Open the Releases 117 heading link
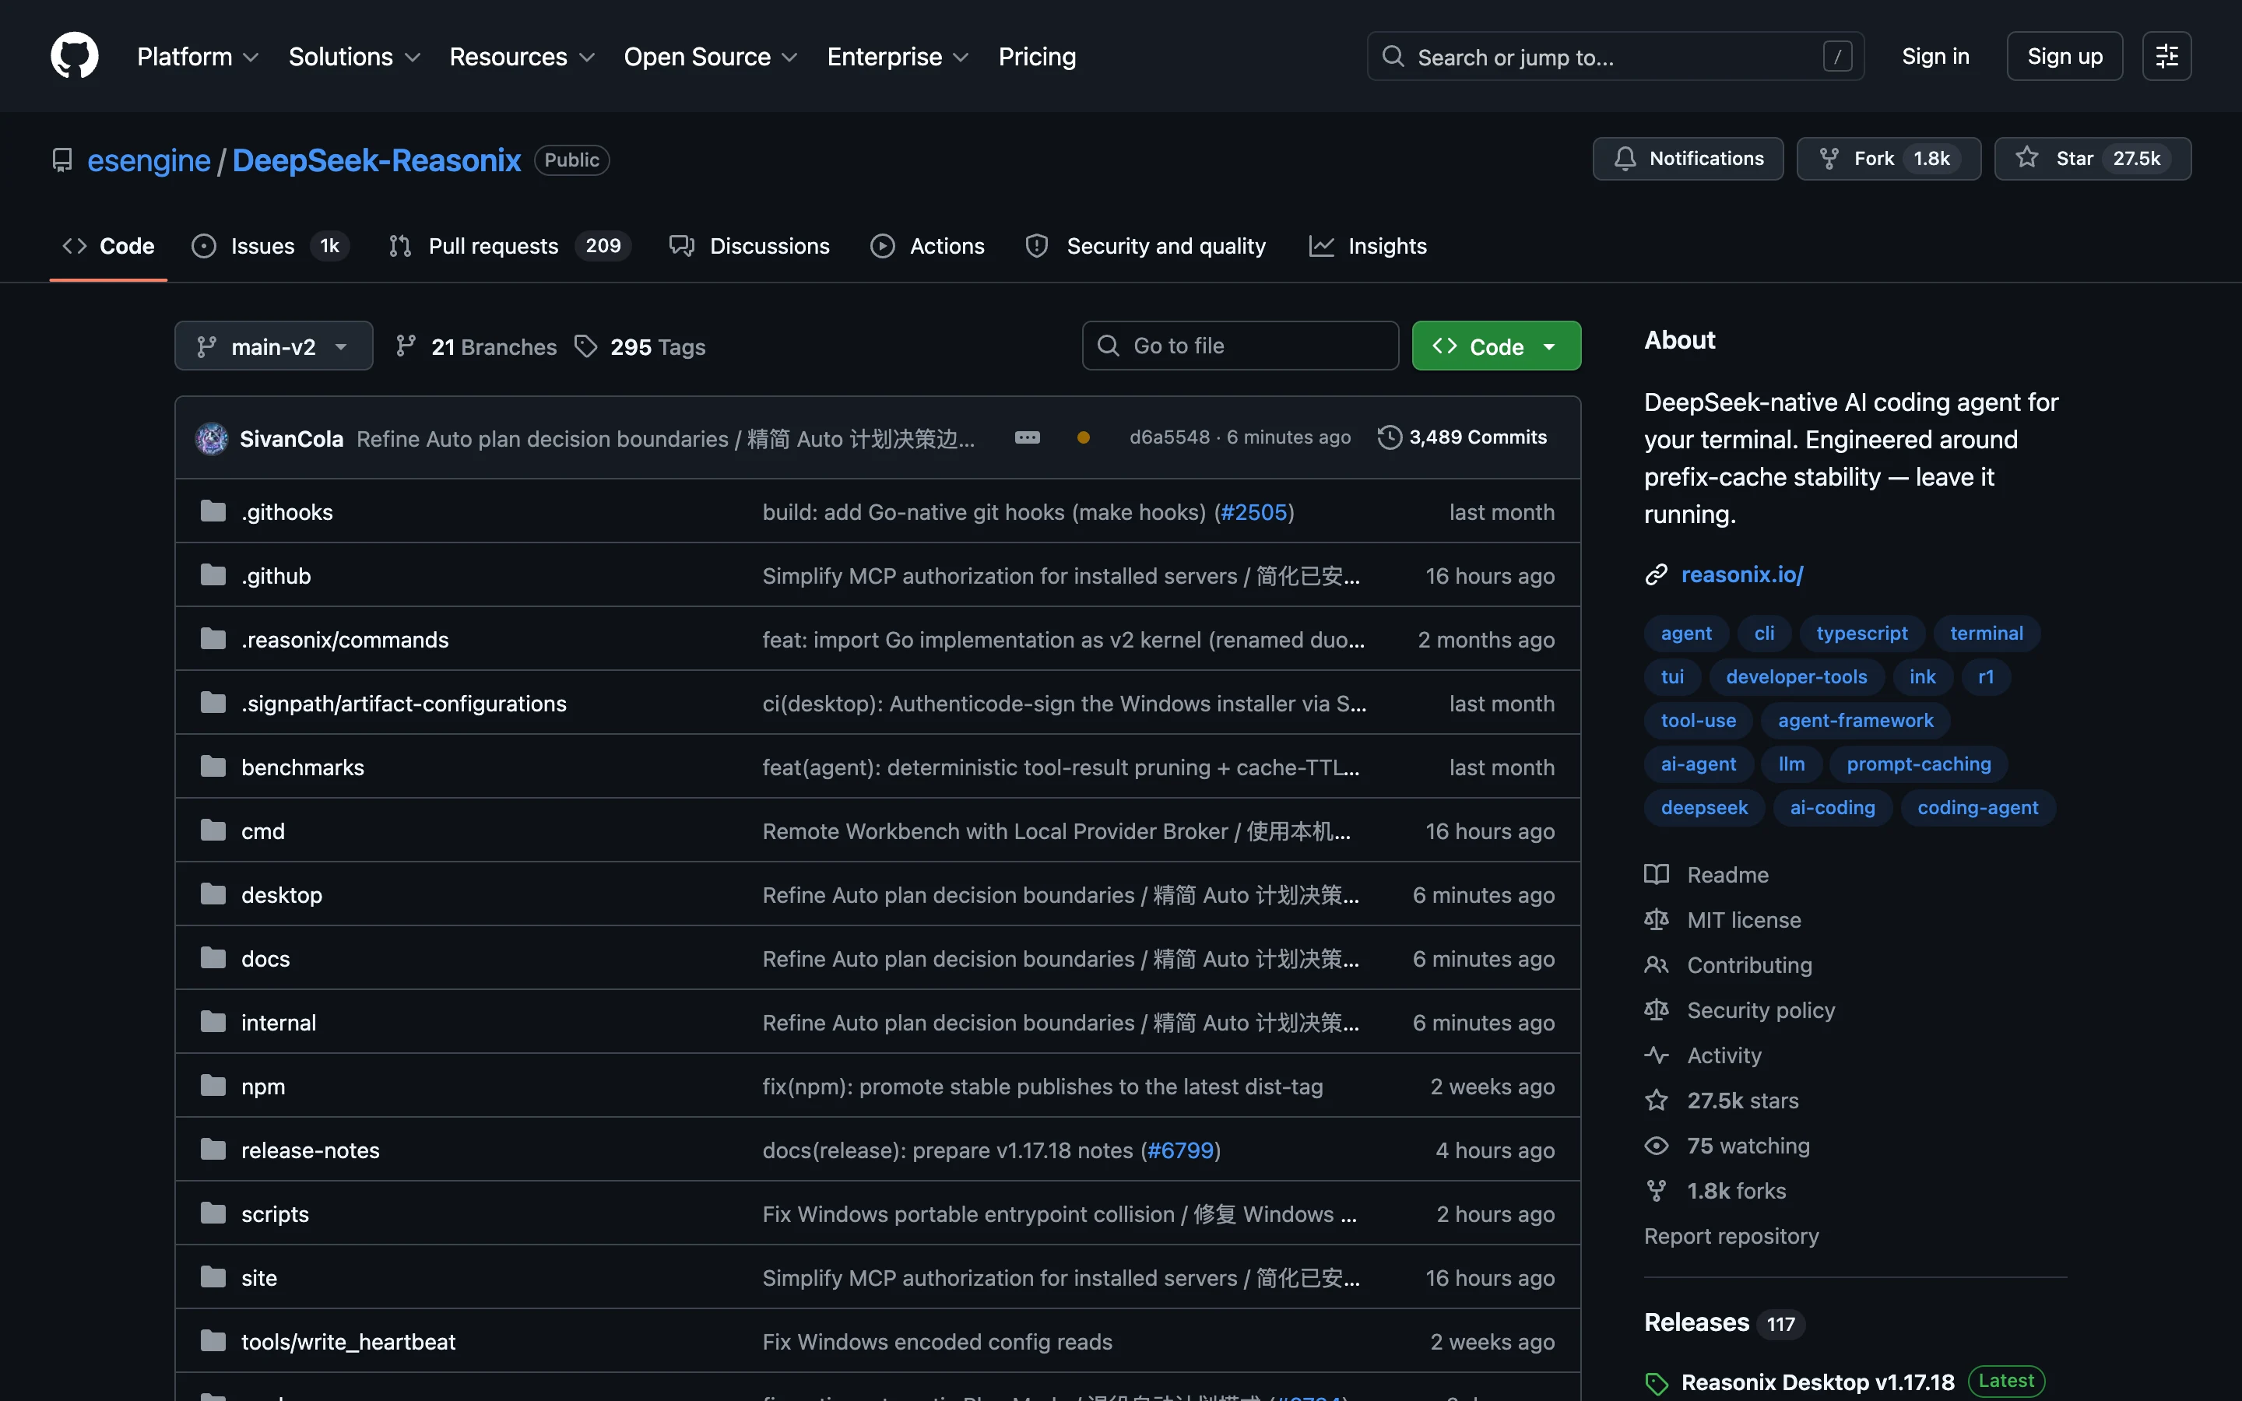2242x1401 pixels. point(1724,1322)
